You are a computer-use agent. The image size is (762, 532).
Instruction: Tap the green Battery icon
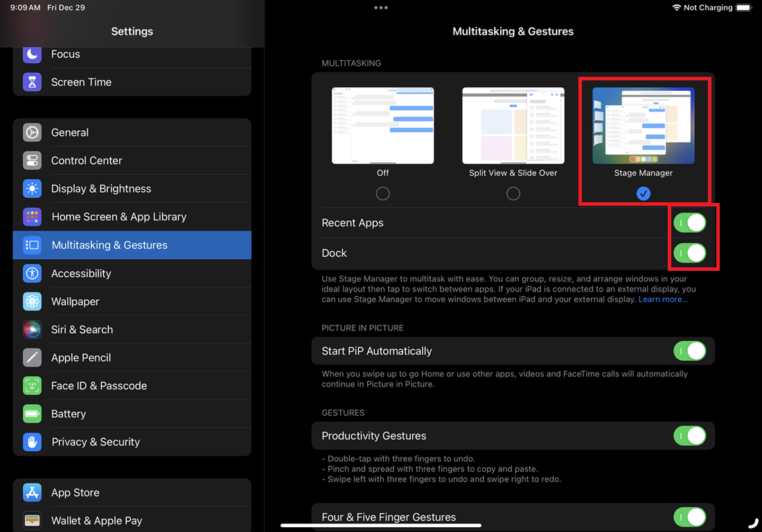(32, 414)
